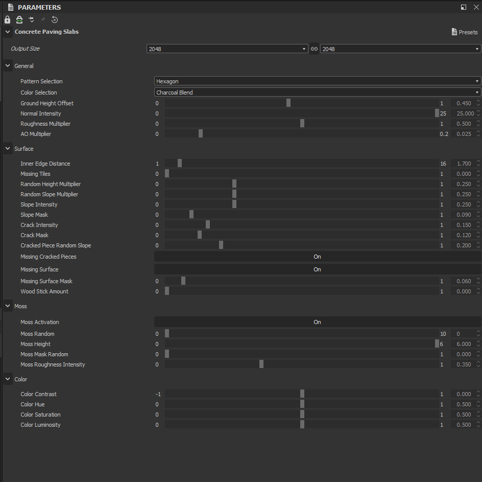The image size is (482, 482).
Task: Click the Random Height Multiplier slider handle
Action: (234, 183)
